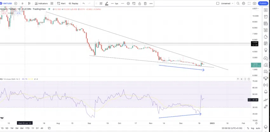Click the Alert clock icon
270x132 pixels.
[59, 3]
